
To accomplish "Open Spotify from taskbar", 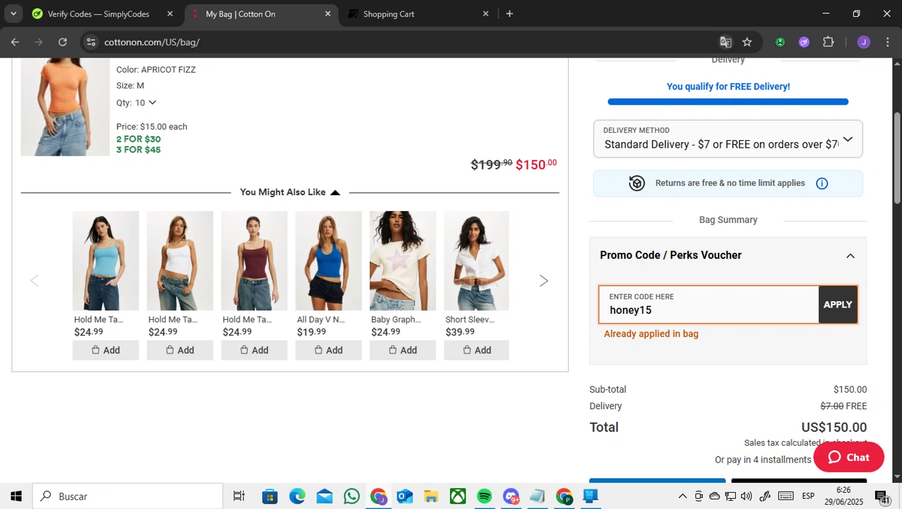I will [x=484, y=496].
